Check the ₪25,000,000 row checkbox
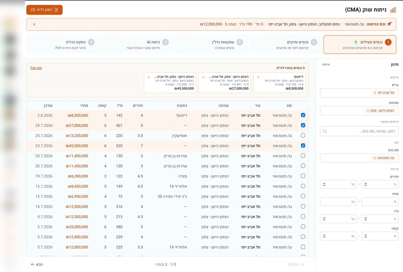Image resolution: width=403 pixels, height=272 pixels. pos(303,227)
